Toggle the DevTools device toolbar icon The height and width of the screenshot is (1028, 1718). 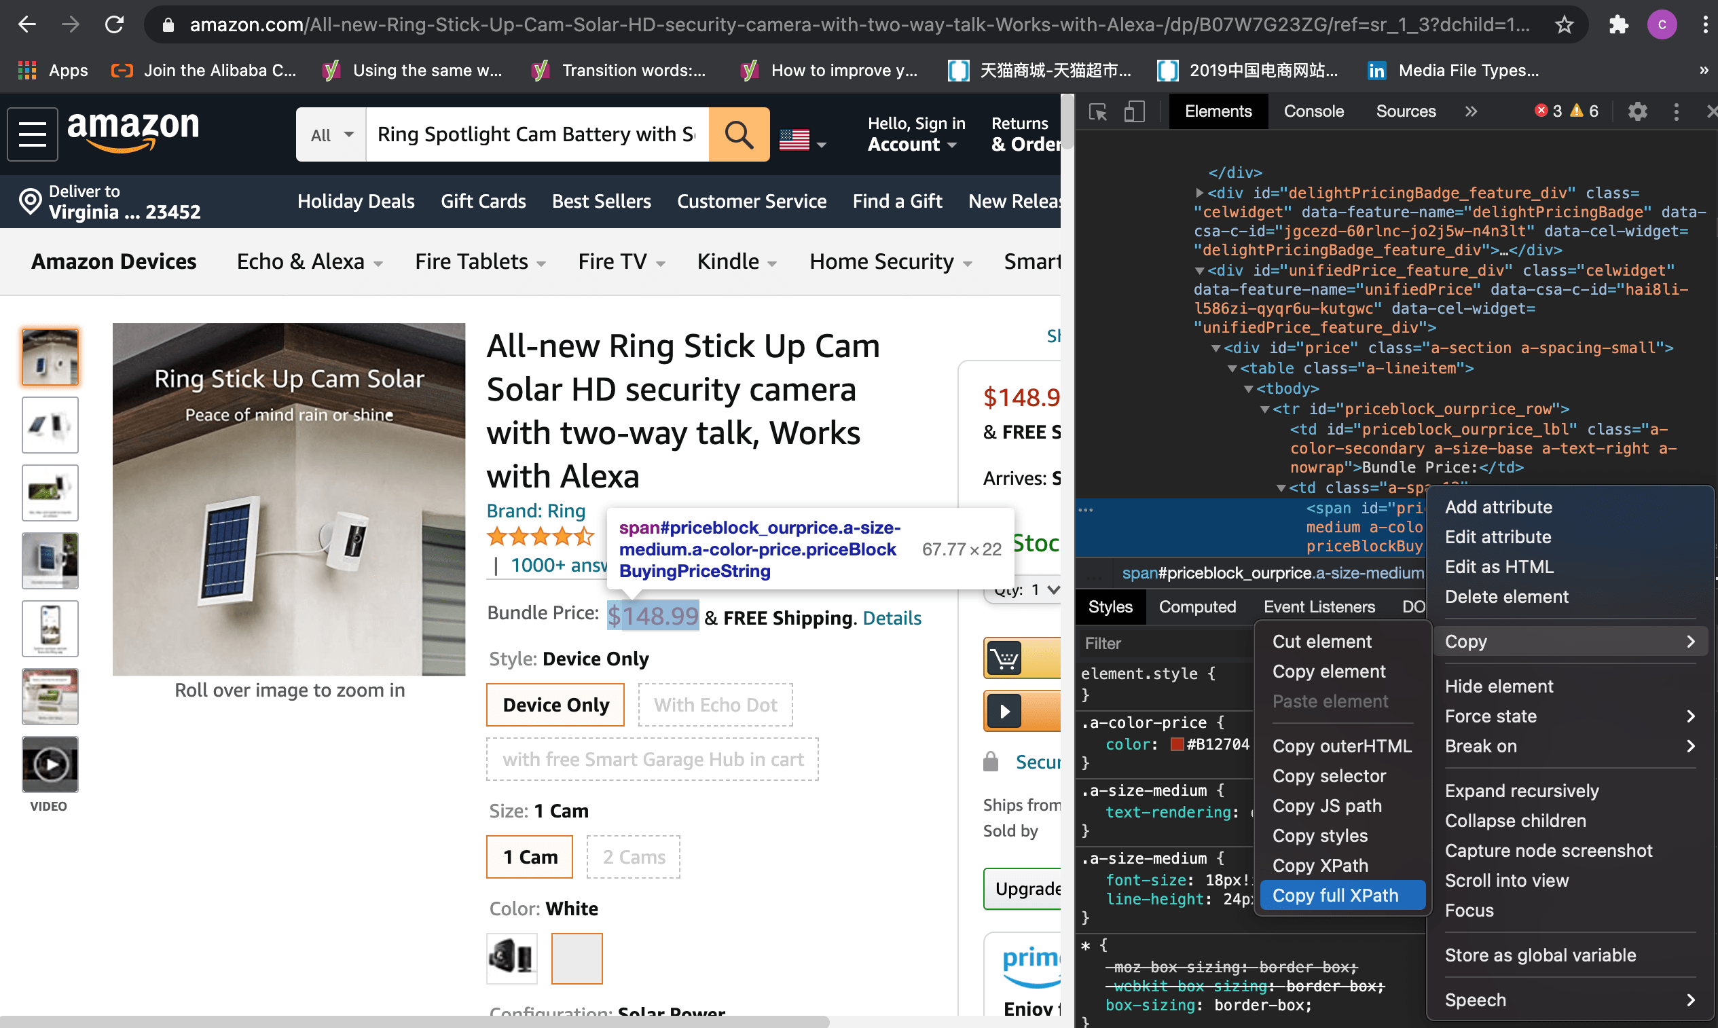coord(1134,111)
